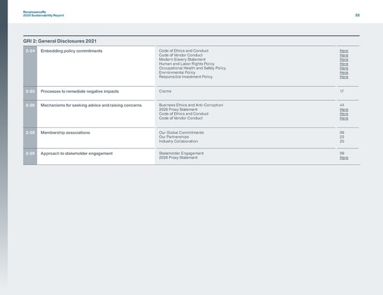Image resolution: width=383 pixels, height=295 pixels.
Task: Click 'Responsible Investment Policy' text
Action: pyautogui.click(x=186, y=77)
